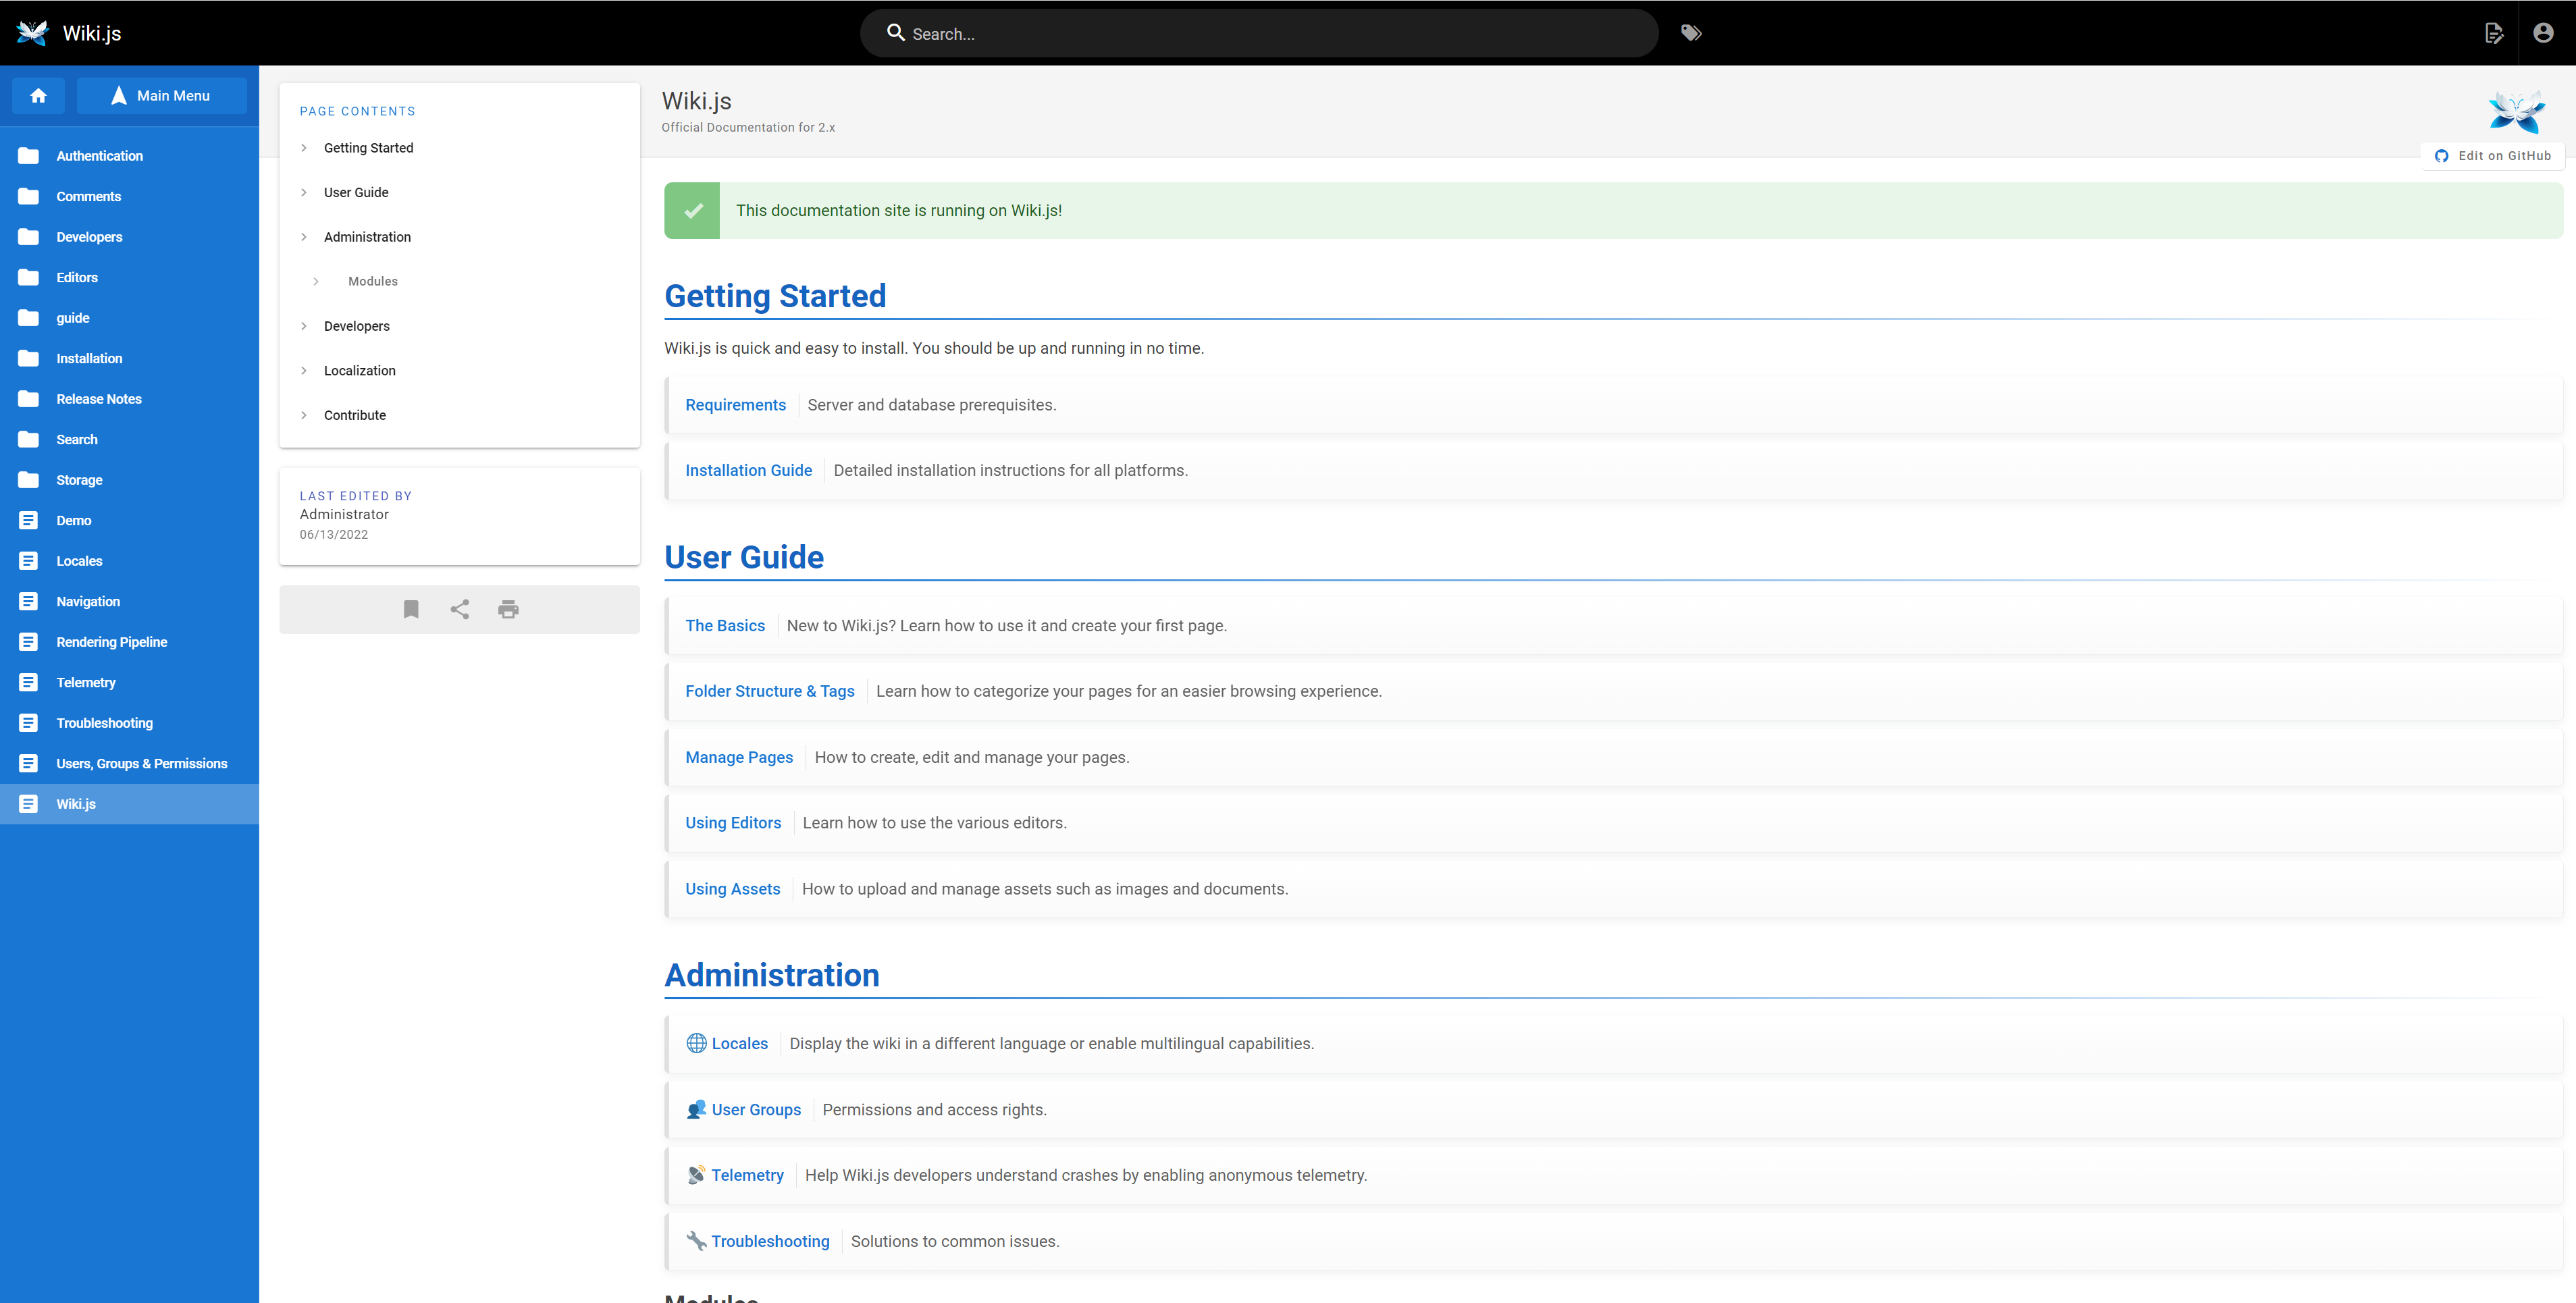Select Troubleshooting page in sidebar
The width and height of the screenshot is (2576, 1303).
click(x=104, y=723)
